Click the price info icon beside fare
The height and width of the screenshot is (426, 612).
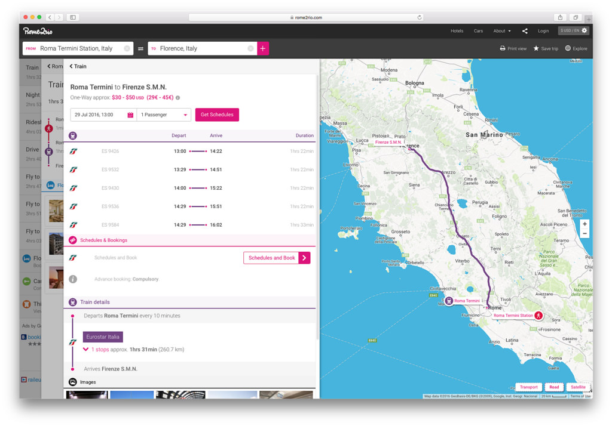[x=178, y=98]
